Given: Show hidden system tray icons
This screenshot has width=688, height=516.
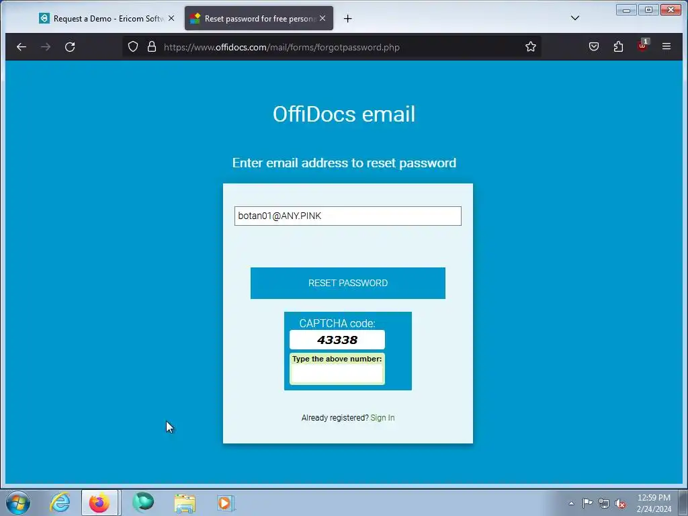Looking at the screenshot, I should [571, 503].
